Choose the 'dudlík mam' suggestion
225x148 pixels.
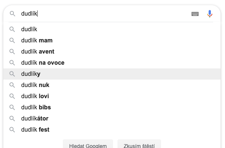(112, 41)
